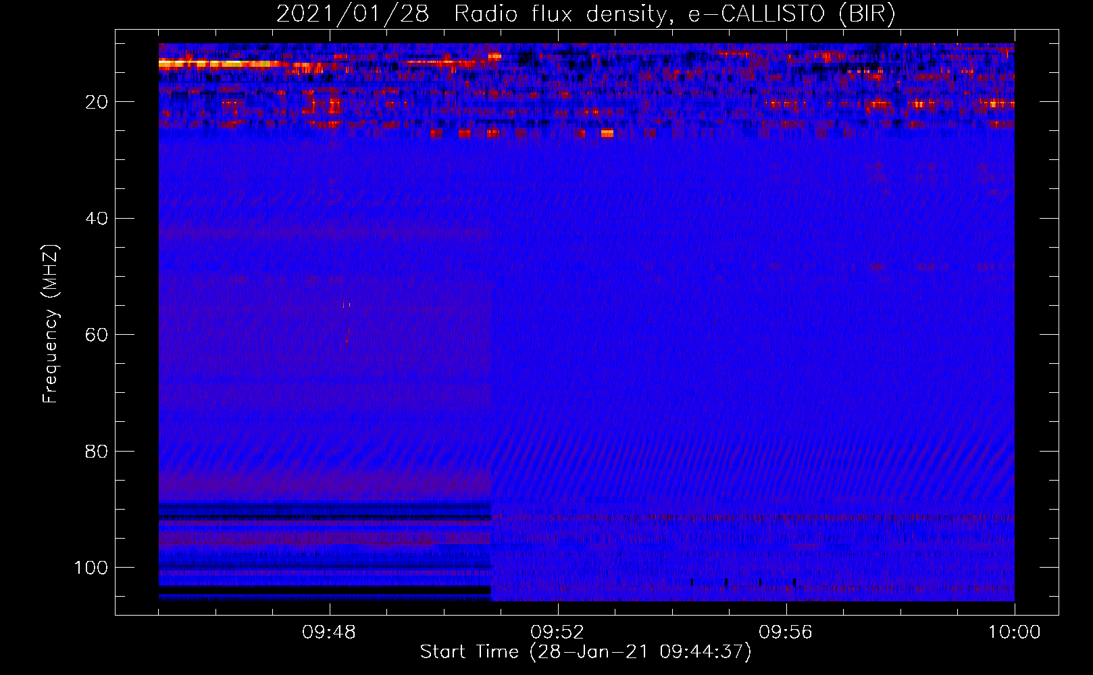Click the 80 MHz frequency tick label
Screen dimensions: 1093x675
97,451
